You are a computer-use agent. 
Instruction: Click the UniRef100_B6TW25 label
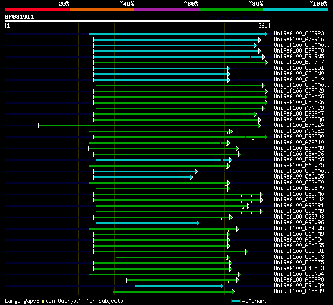pyautogui.click(x=299, y=166)
